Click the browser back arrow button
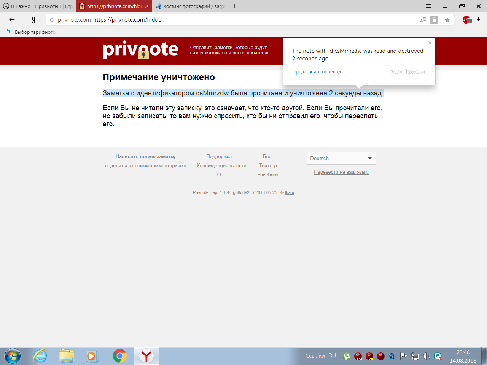This screenshot has width=487, height=365. point(12,20)
